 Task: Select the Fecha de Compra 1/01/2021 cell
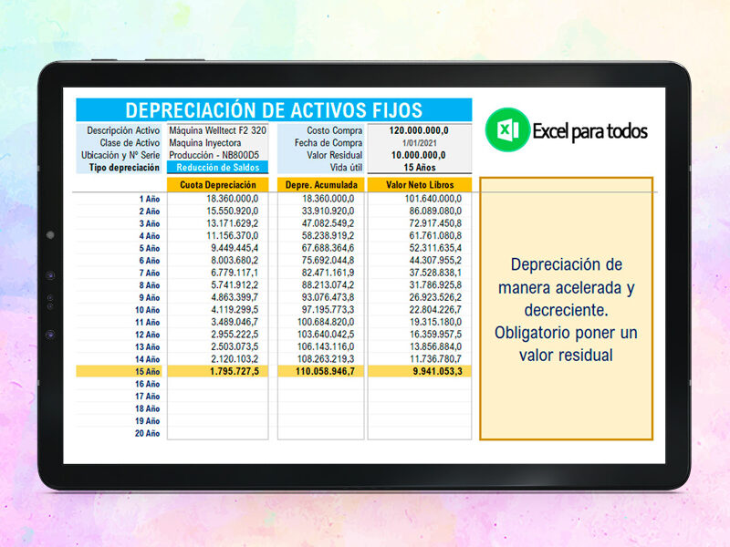(419, 143)
